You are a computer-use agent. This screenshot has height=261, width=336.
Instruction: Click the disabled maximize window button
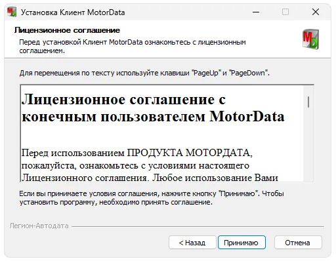285,12
